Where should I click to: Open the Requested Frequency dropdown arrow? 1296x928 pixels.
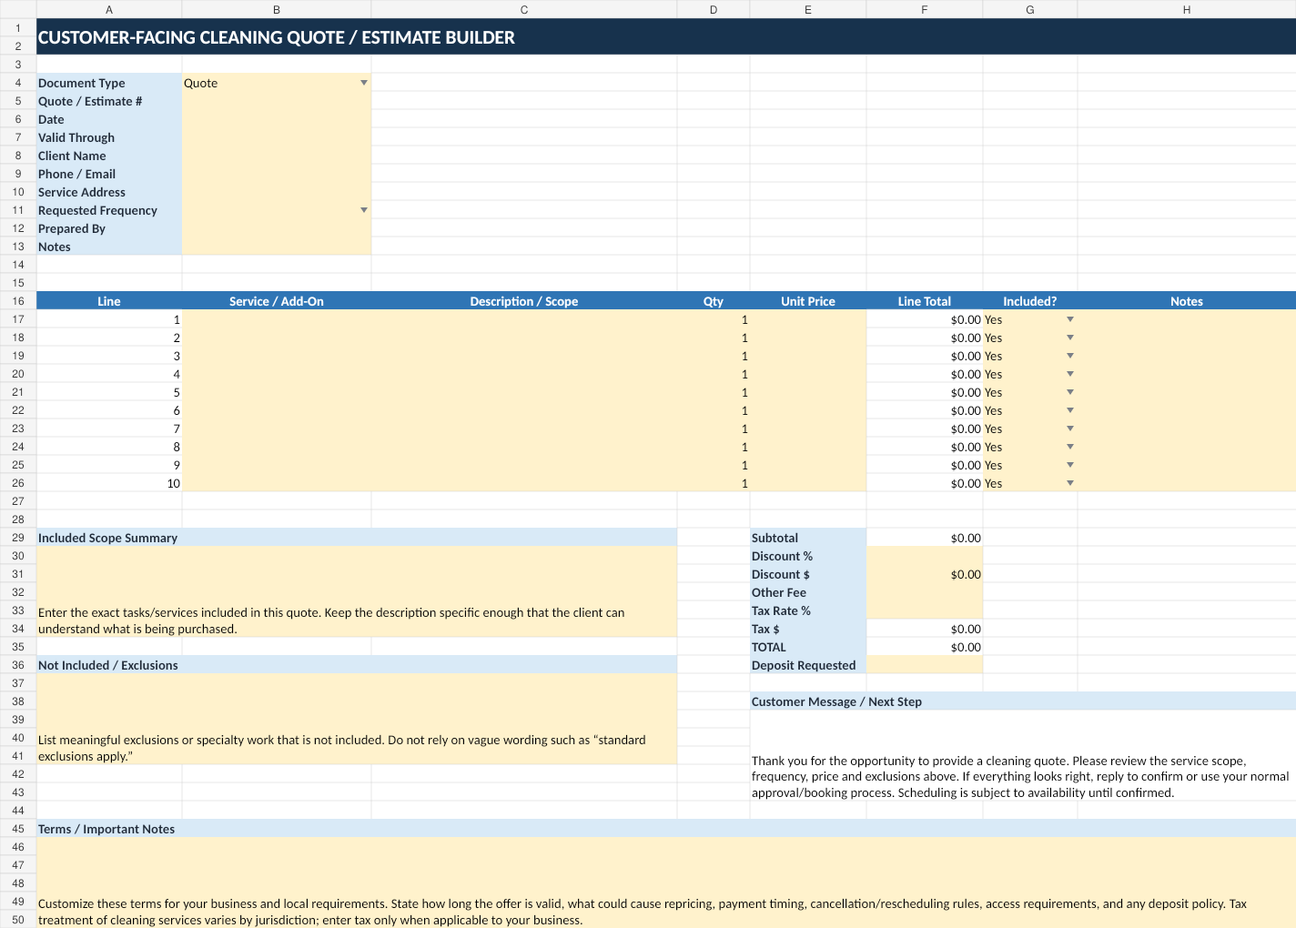[364, 210]
